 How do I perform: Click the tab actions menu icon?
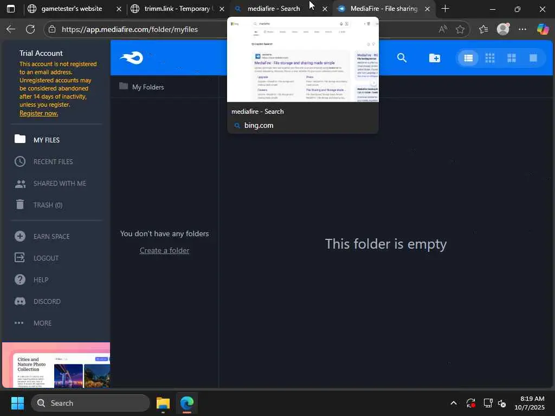click(x=11, y=9)
